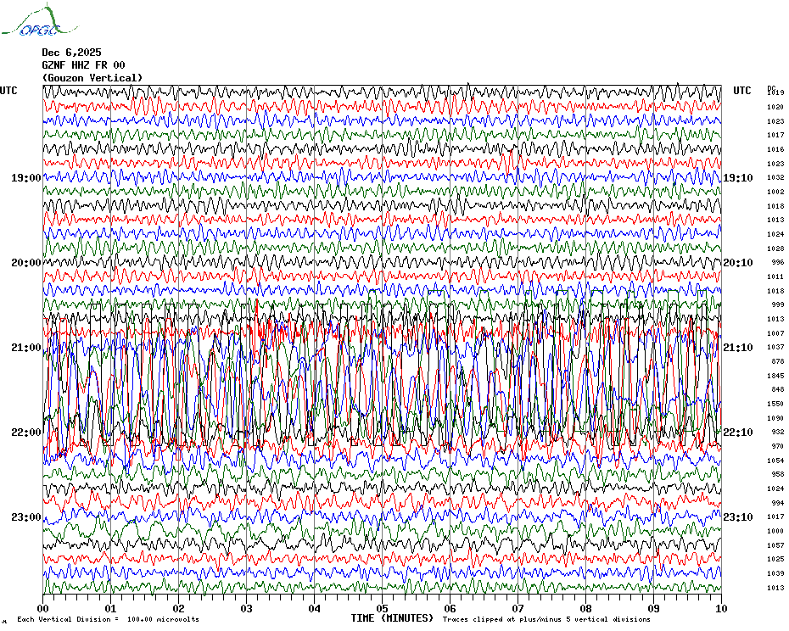This screenshot has height=631, width=789.
Task: Click the traces clipped footnote text
Action: tap(546, 619)
